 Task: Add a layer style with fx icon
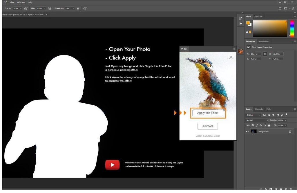266,189
